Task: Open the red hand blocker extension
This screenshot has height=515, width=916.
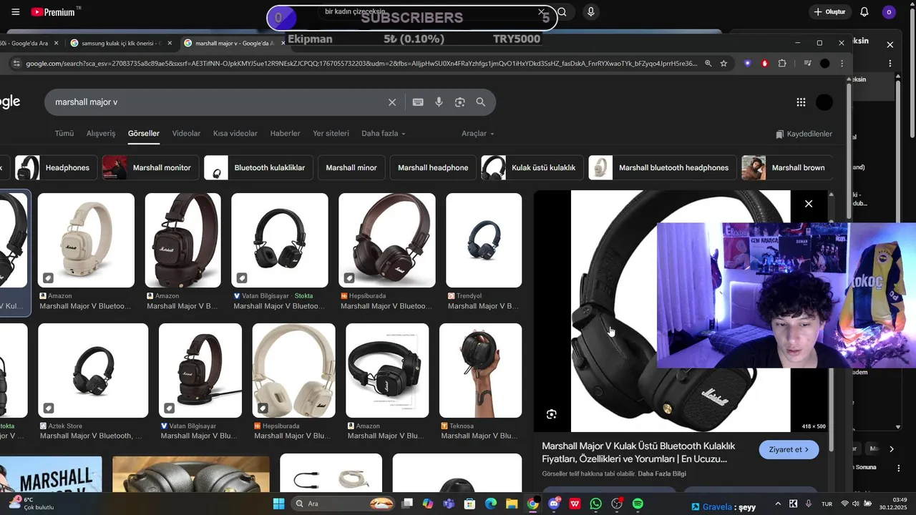Action: pos(764,64)
